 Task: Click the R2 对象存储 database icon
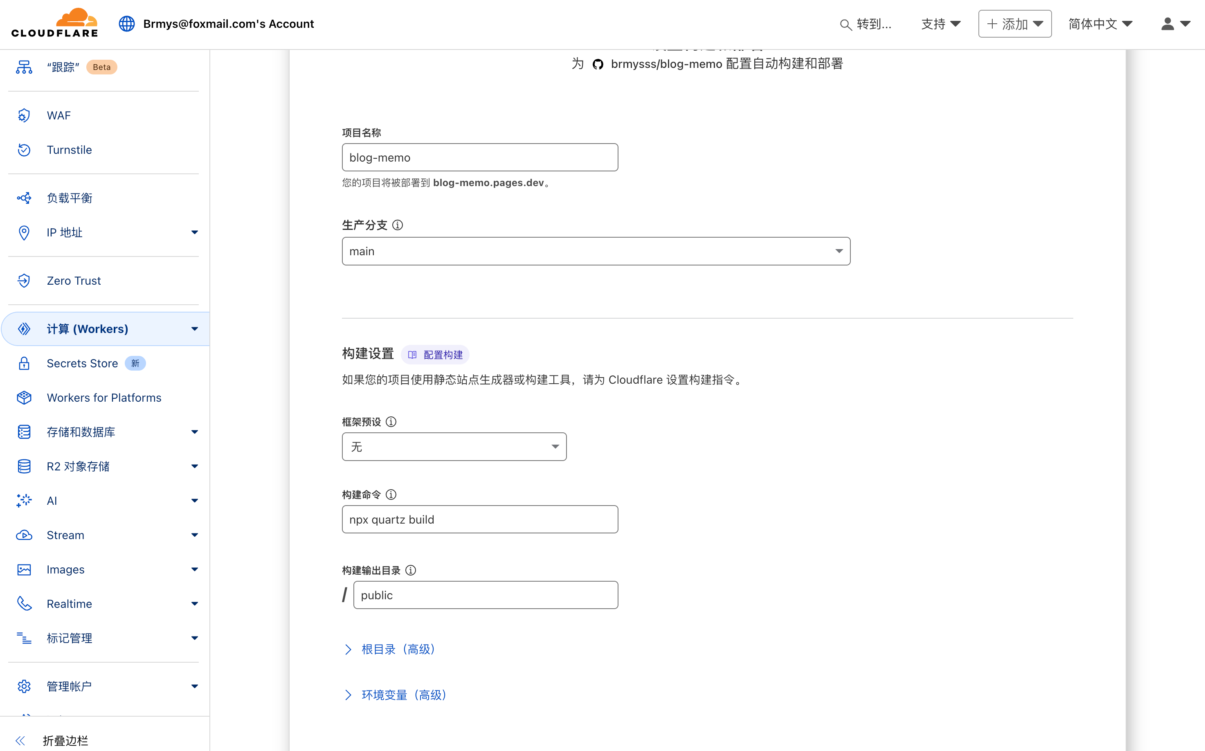[x=24, y=466]
